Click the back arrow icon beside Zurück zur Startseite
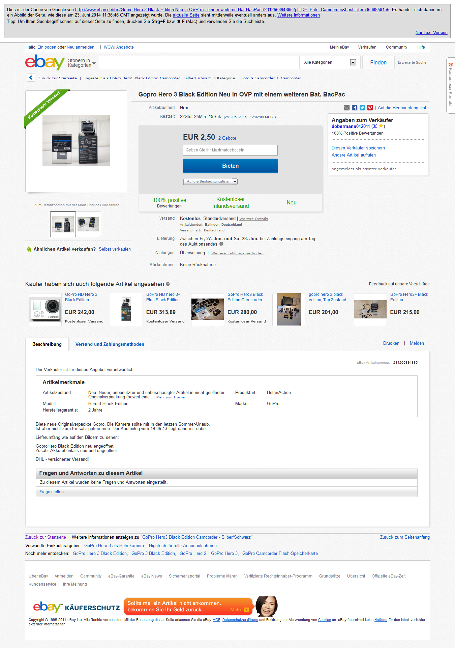The width and height of the screenshot is (455, 648). tap(31, 78)
